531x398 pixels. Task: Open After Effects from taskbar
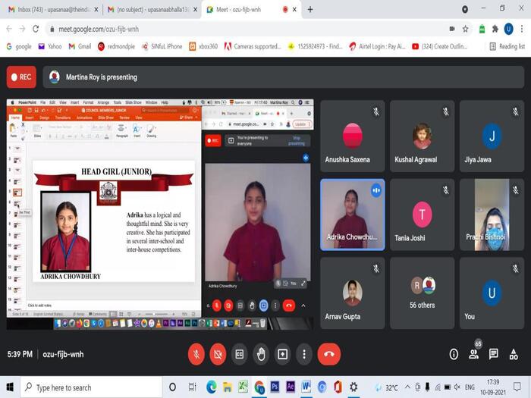click(x=291, y=387)
